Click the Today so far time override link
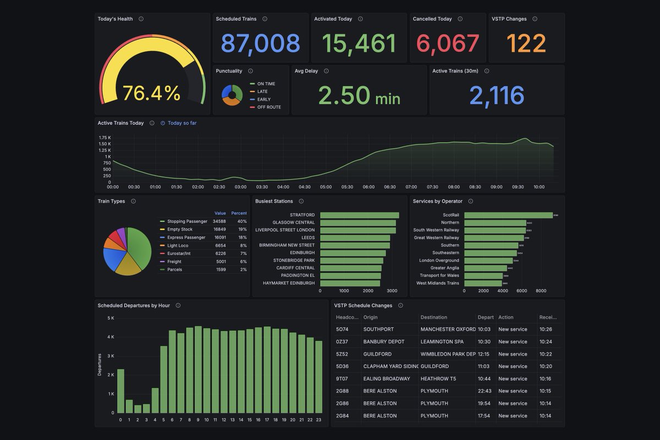 pyautogui.click(x=182, y=123)
